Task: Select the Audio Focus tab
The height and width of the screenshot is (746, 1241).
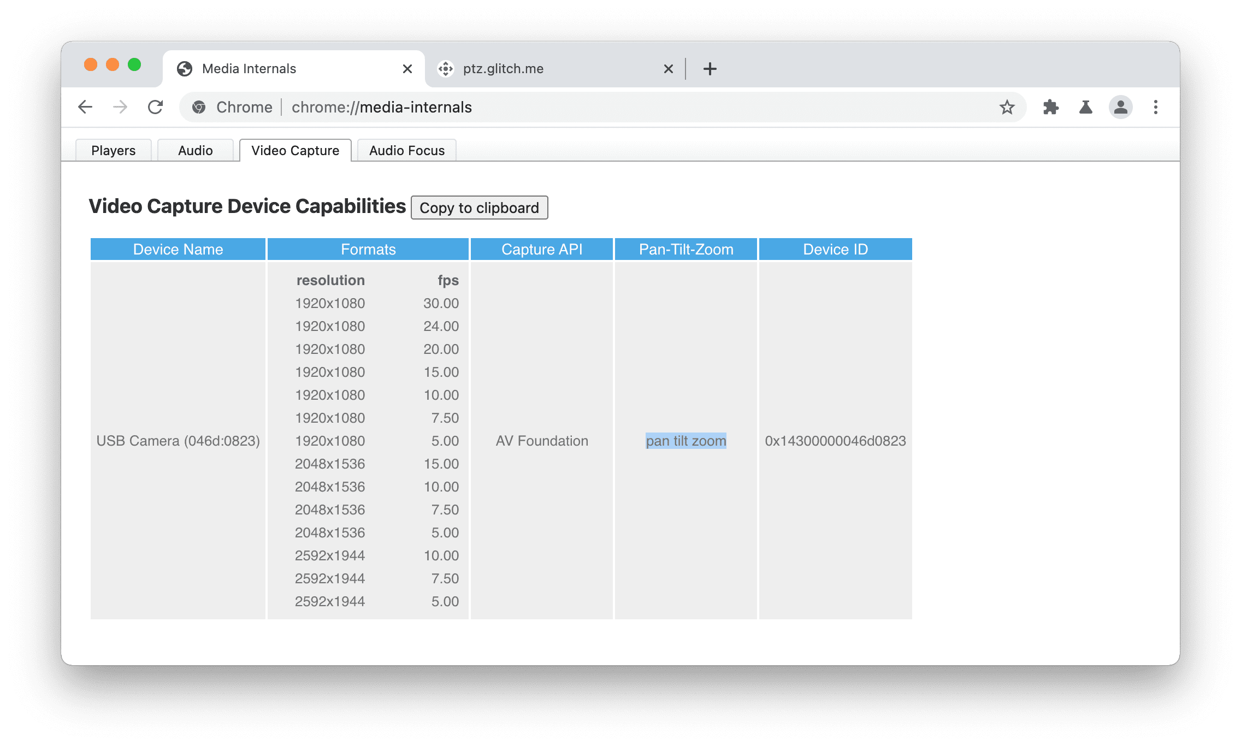Action: pyautogui.click(x=407, y=150)
